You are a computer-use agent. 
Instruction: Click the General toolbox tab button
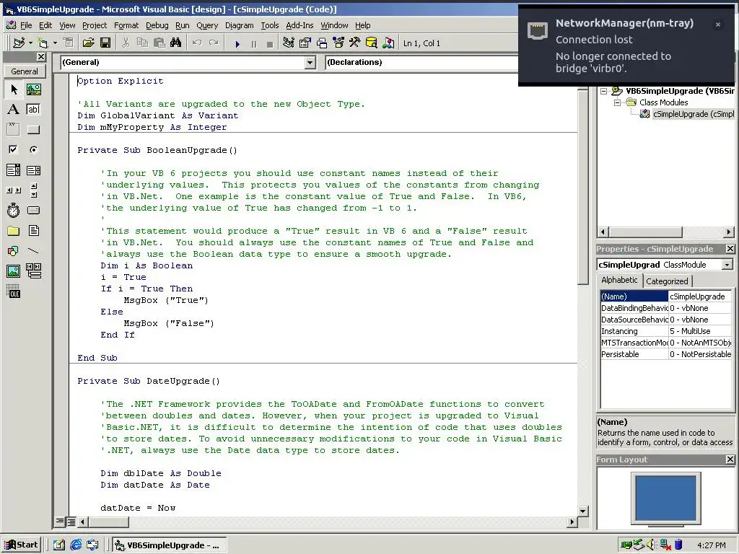pos(25,71)
